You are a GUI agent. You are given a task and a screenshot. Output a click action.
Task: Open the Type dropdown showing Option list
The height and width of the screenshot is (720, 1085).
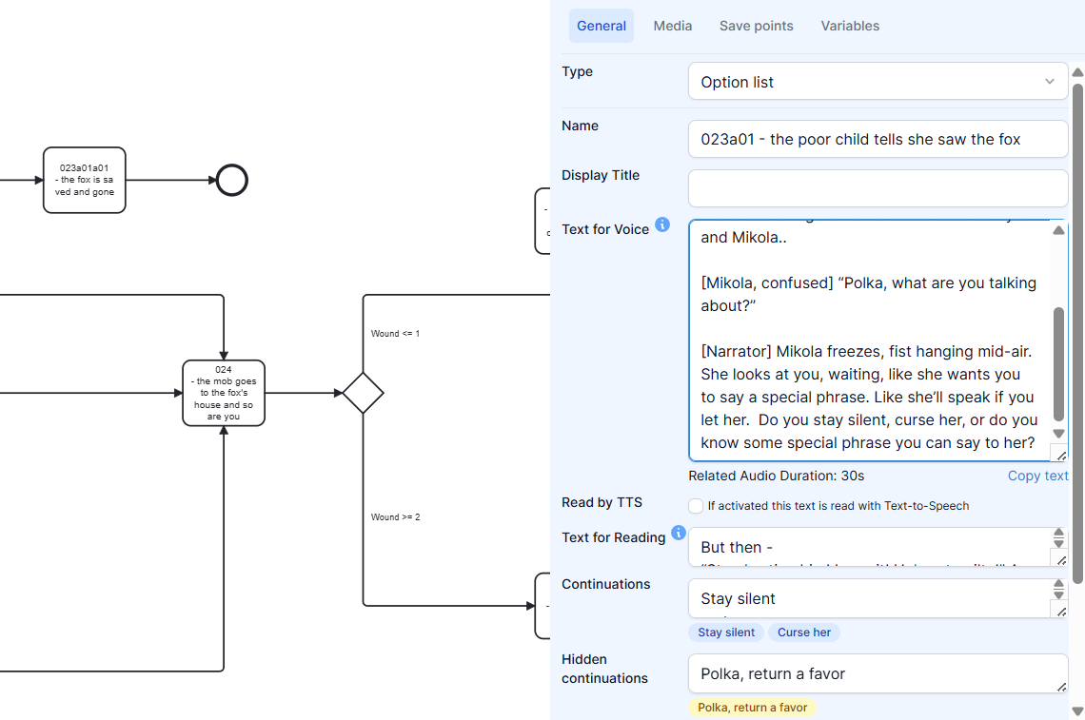tap(878, 82)
